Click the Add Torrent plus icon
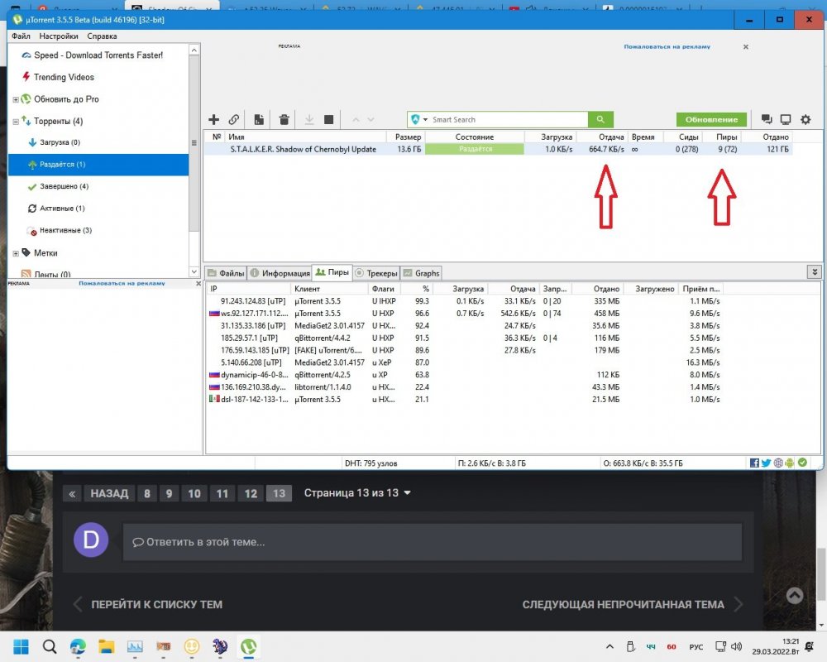This screenshot has width=827, height=662. click(x=214, y=120)
